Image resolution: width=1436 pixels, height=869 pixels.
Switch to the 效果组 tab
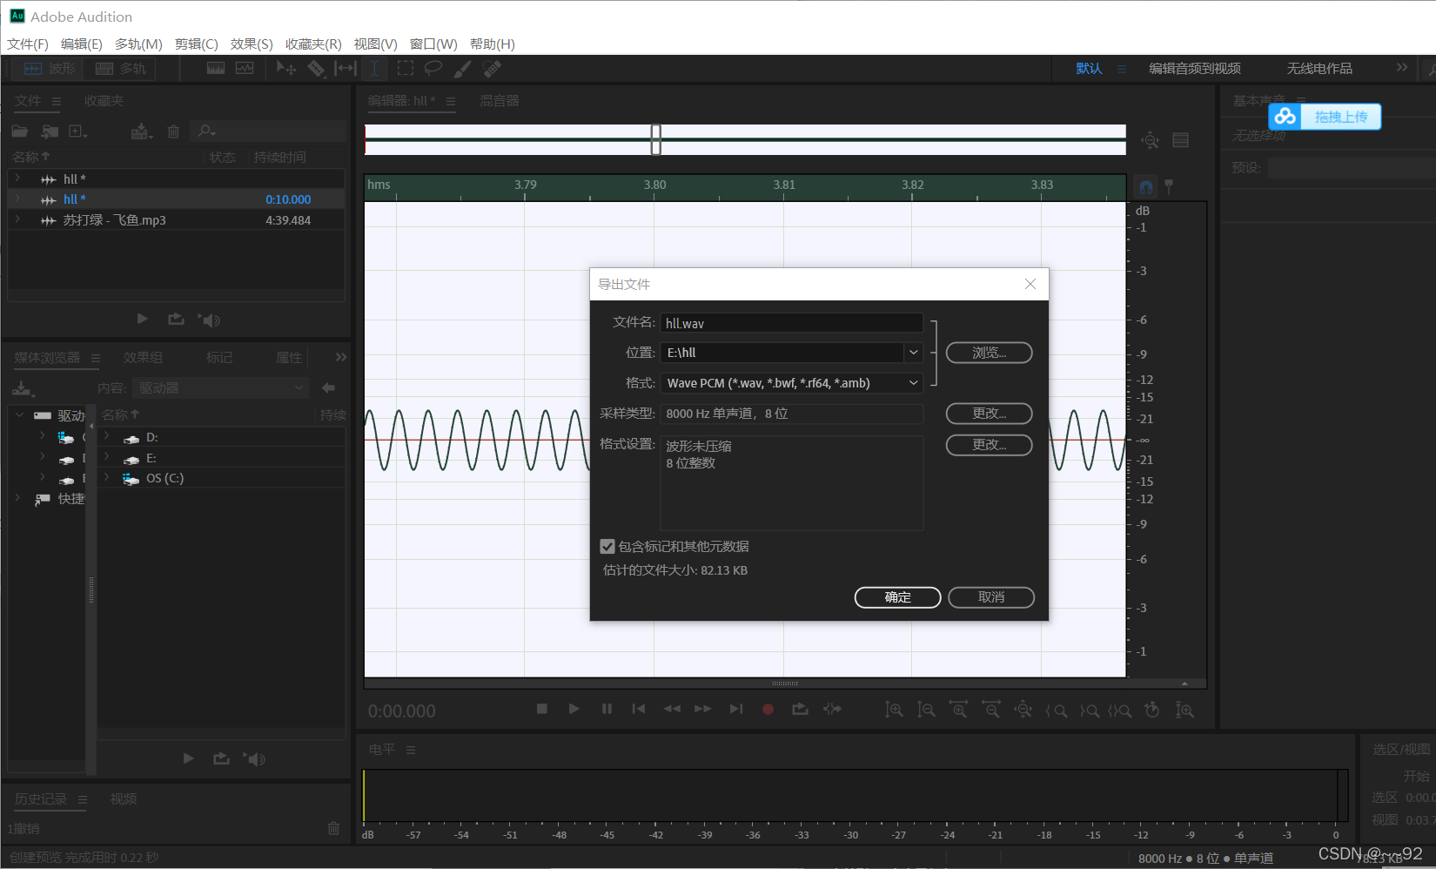143,358
